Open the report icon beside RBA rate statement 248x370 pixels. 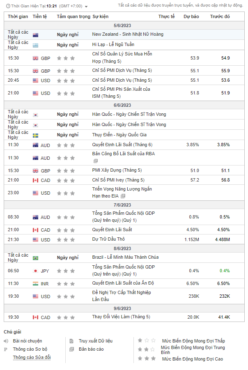tap(95, 161)
